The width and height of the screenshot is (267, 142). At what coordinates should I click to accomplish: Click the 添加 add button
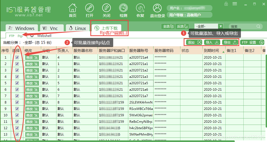click(x=194, y=42)
